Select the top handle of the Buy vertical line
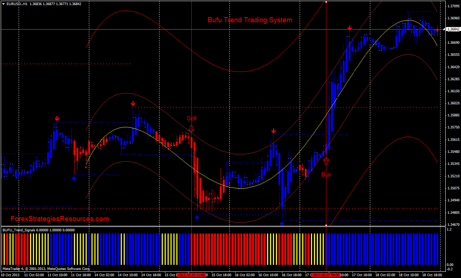Image resolution: width=461 pixels, height=278 pixels. click(x=326, y=2)
